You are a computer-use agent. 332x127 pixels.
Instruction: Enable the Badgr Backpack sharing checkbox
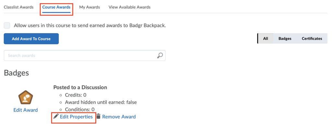pyautogui.click(x=7, y=26)
